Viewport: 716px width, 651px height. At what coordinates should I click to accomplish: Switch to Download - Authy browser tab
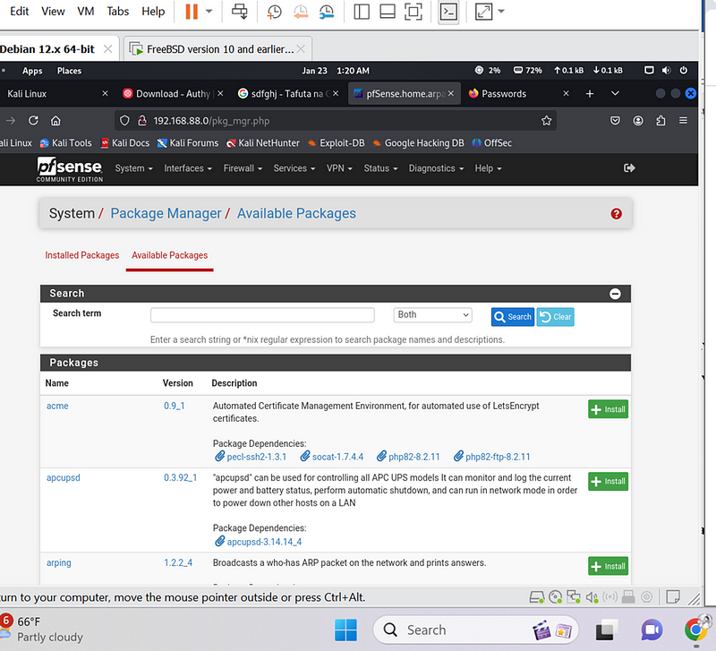tap(173, 94)
